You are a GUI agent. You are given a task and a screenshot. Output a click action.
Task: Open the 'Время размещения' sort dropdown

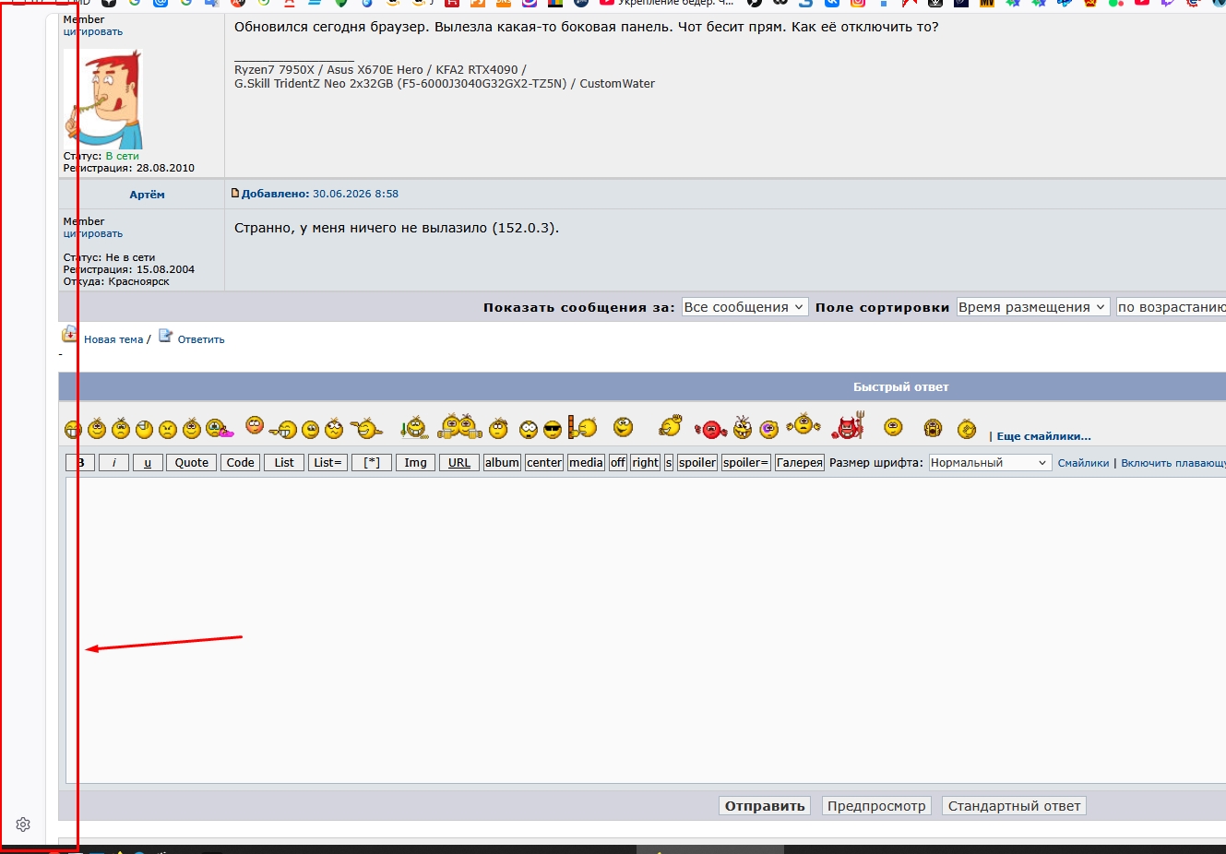[1032, 307]
